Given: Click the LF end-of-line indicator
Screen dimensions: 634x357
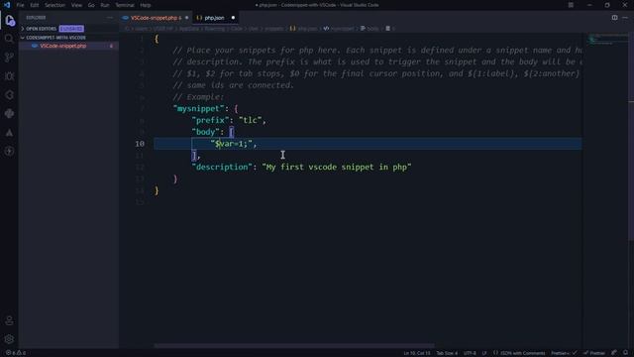Looking at the screenshot, I should 484,353.
